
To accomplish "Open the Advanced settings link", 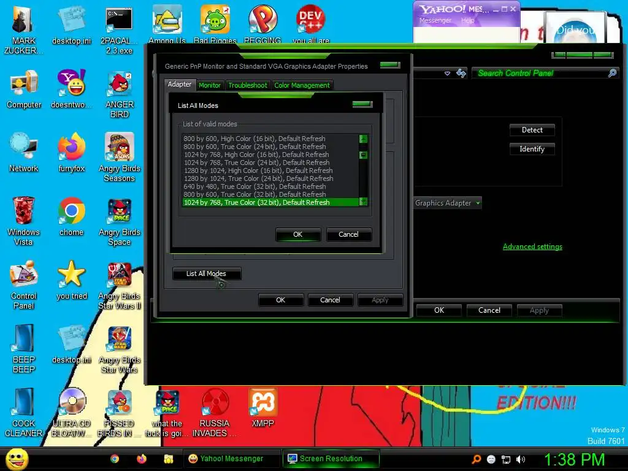I will 532,247.
